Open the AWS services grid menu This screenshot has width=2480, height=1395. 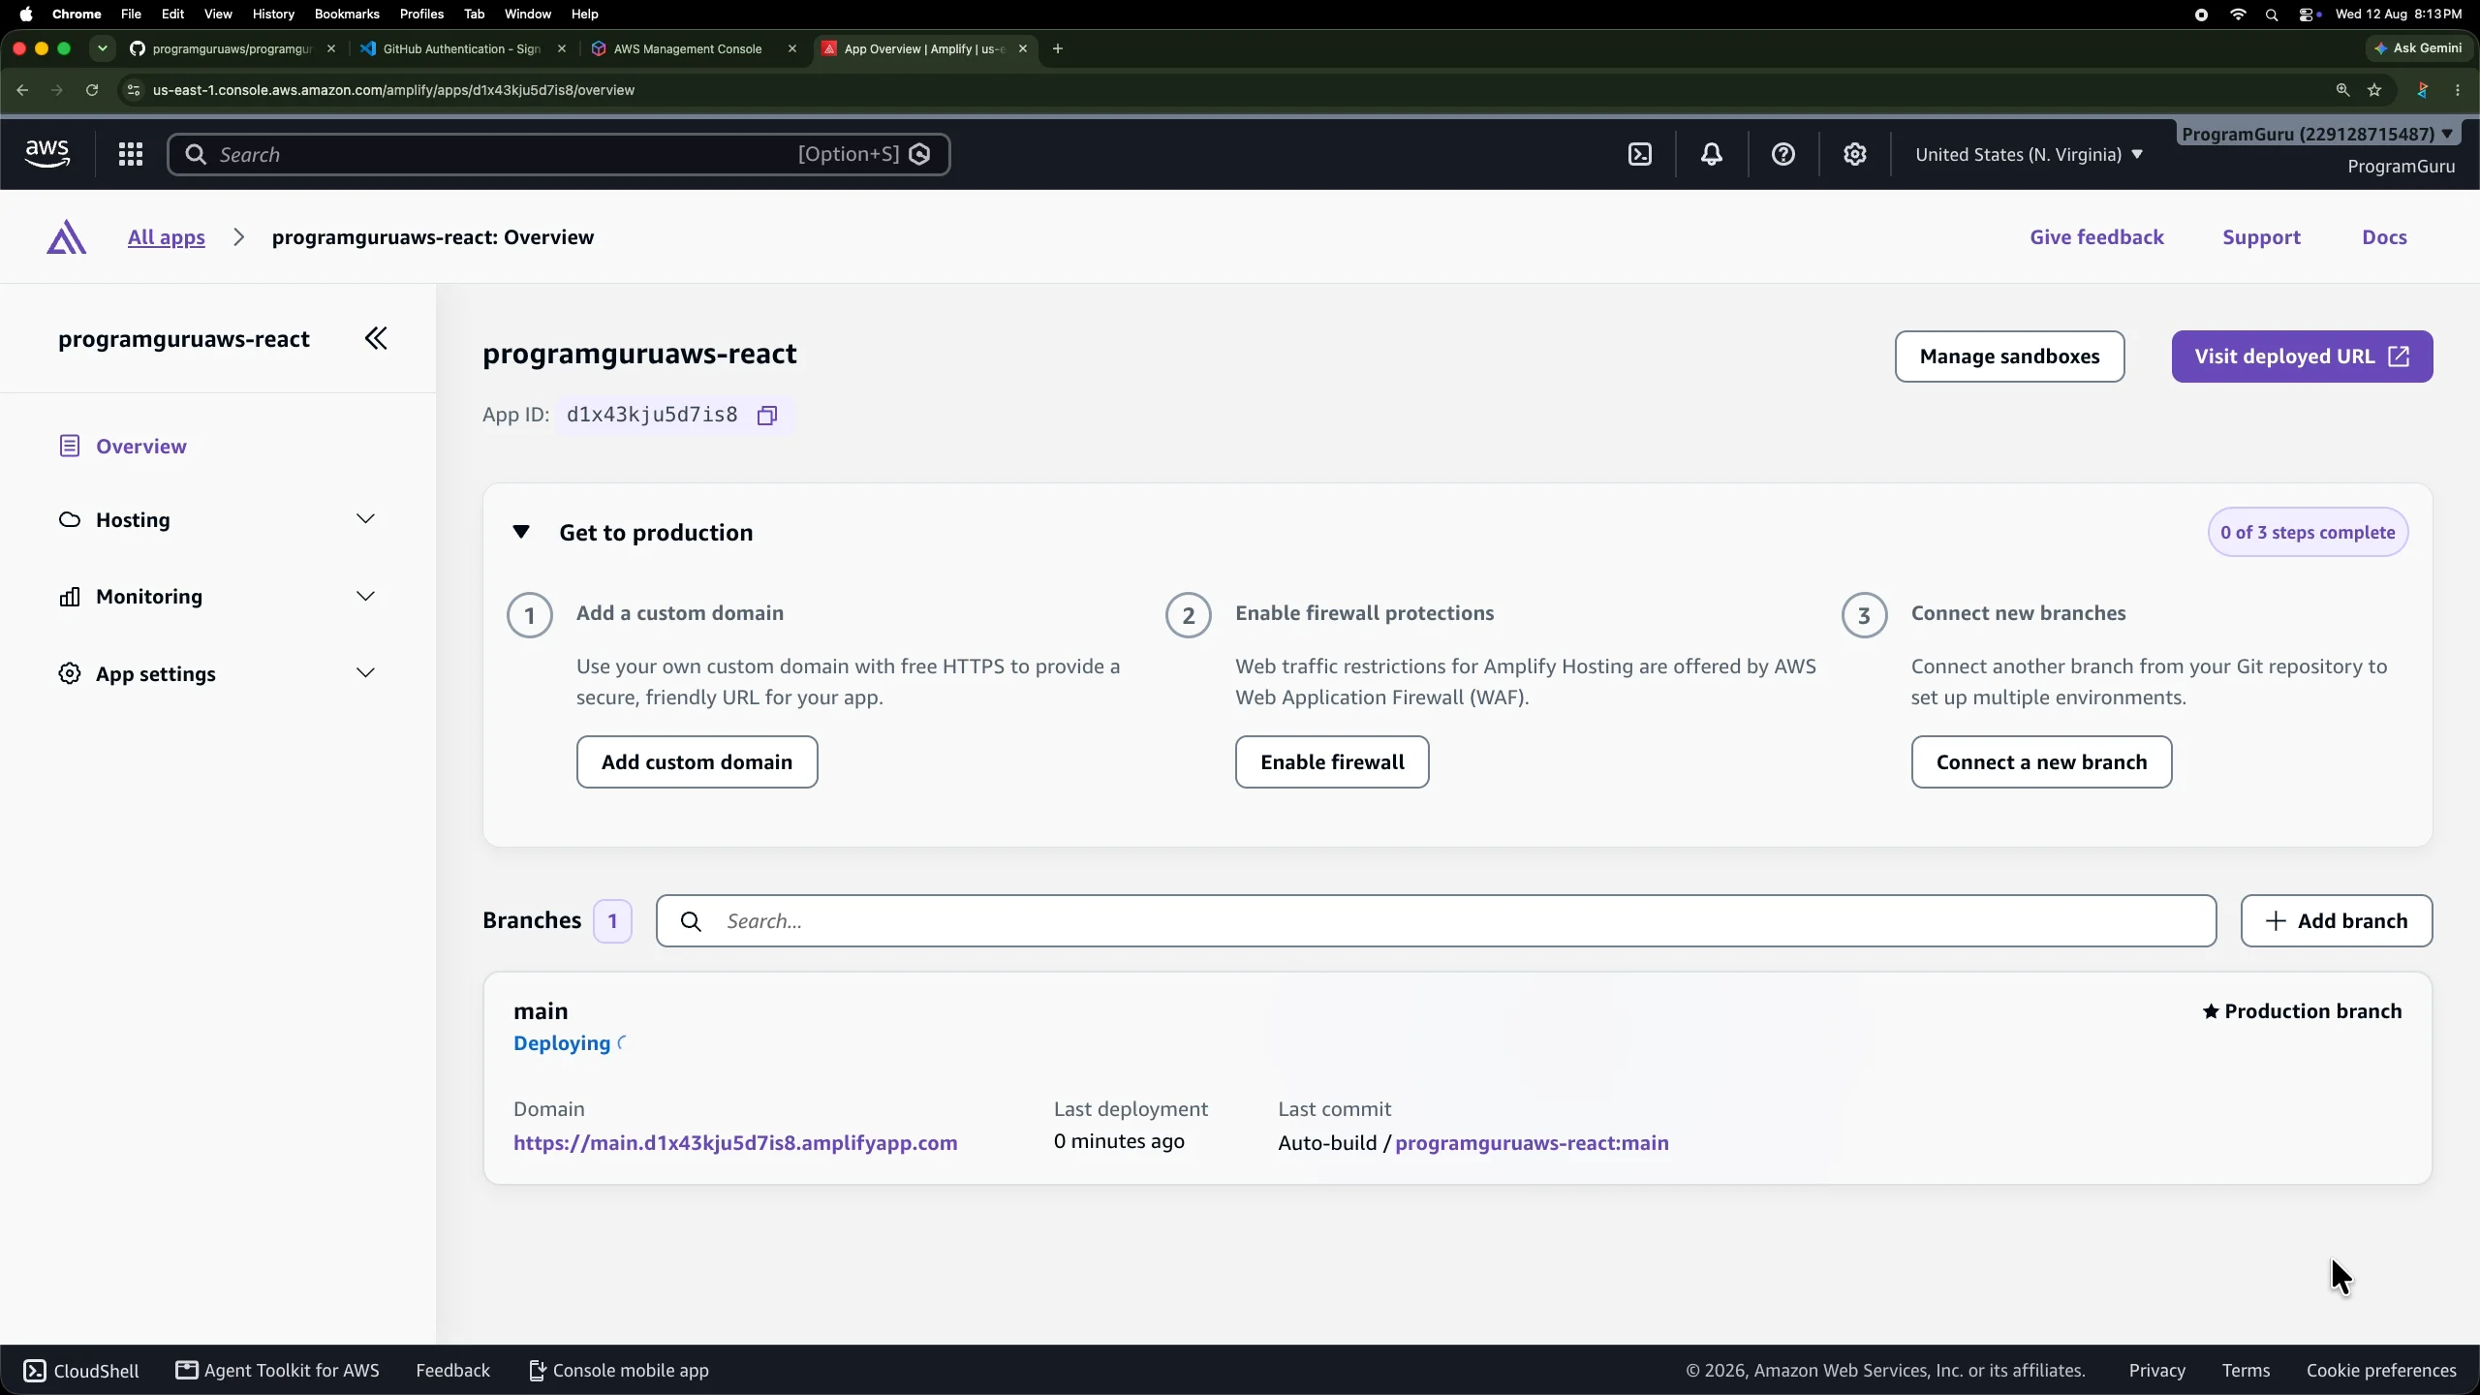131,154
